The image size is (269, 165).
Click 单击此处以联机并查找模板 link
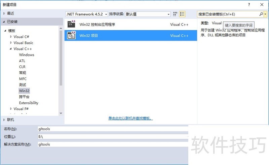[x=130, y=118]
